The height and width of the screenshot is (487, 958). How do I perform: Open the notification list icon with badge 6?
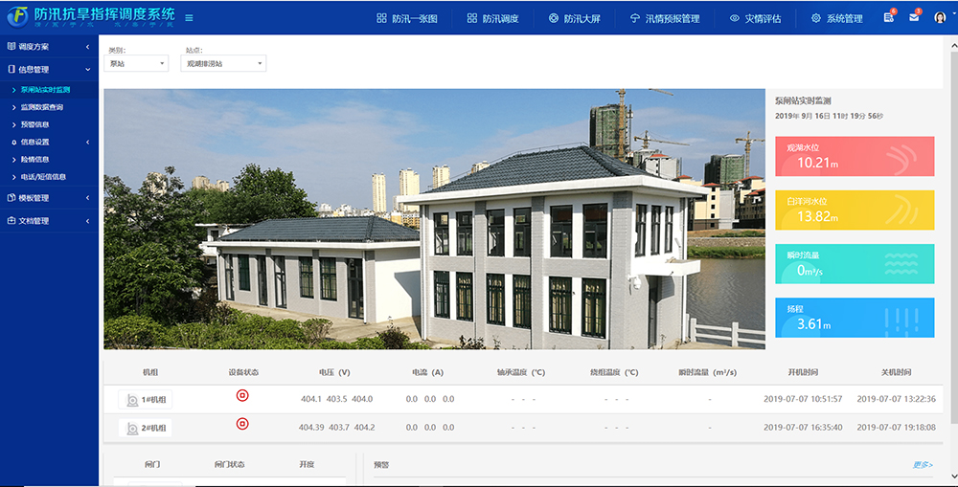pos(889,18)
